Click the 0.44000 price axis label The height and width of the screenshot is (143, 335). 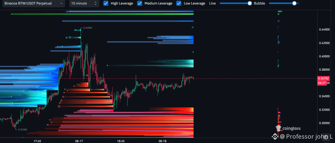[324, 30]
